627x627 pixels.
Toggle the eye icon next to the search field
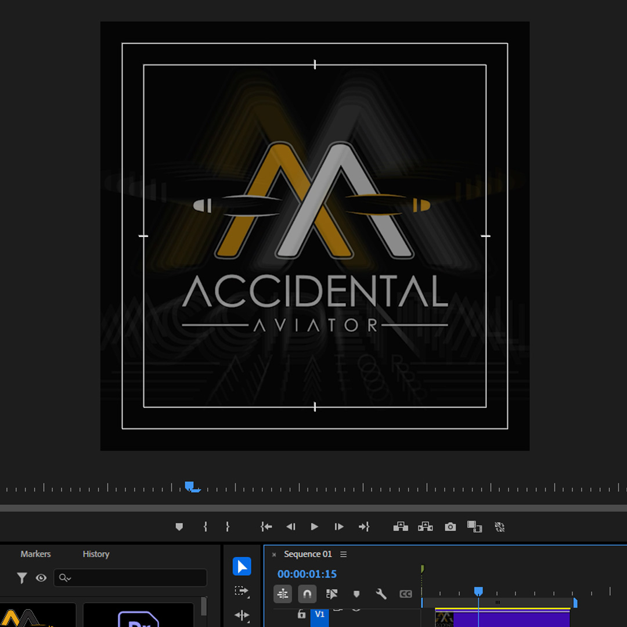pyautogui.click(x=41, y=578)
